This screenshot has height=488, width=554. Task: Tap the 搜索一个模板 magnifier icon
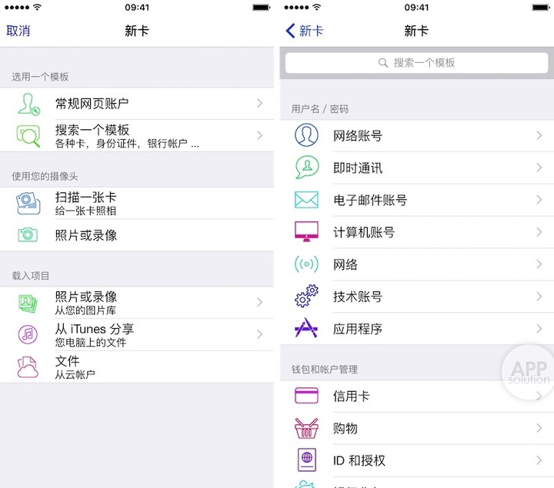(28, 136)
